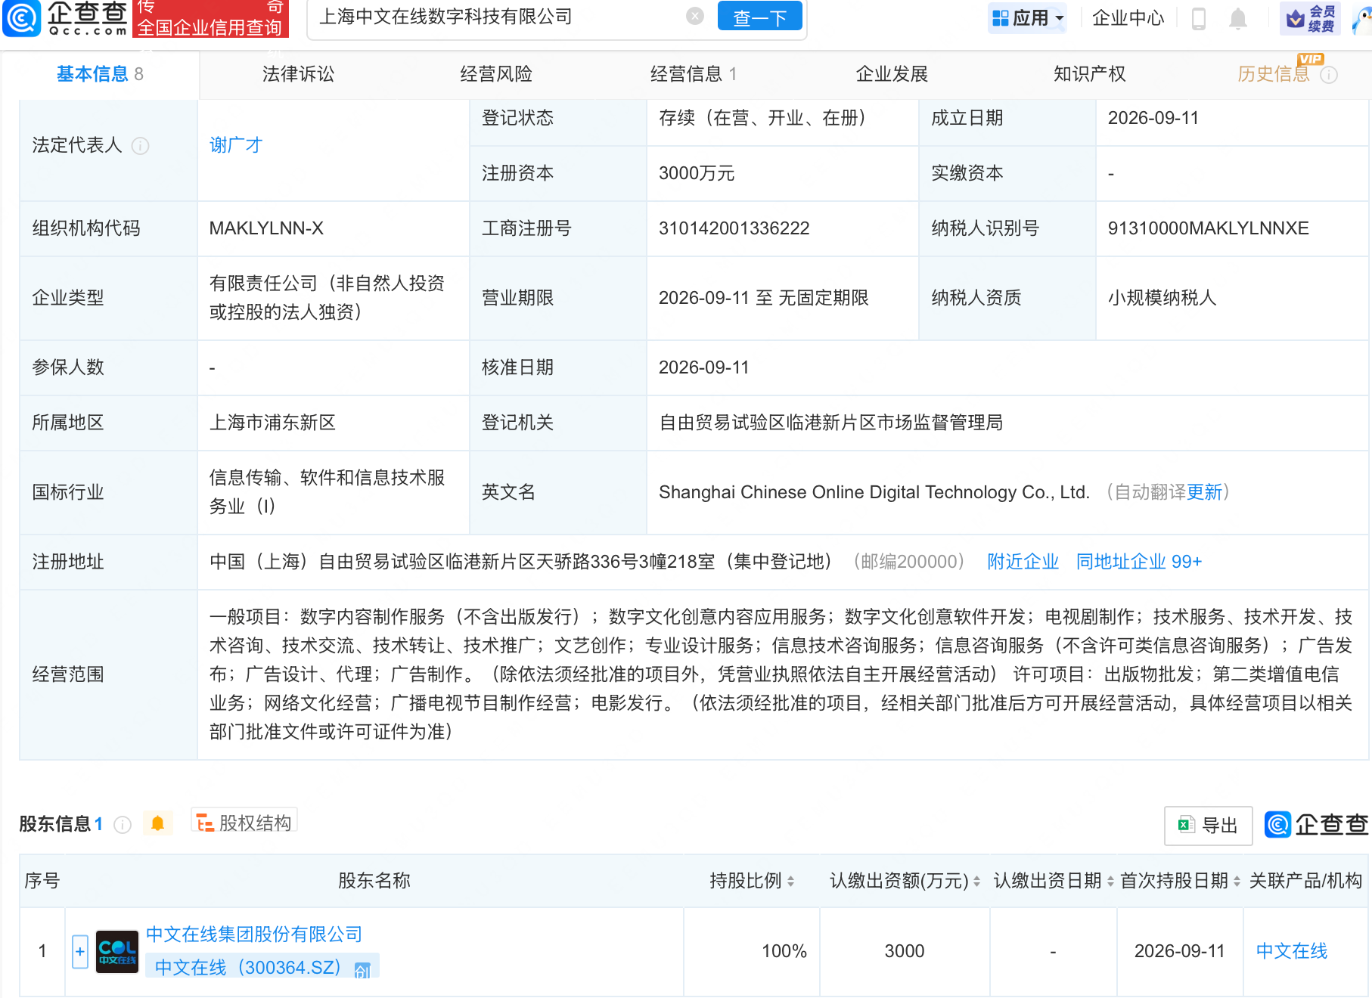Select organization code MAKLYLNN-X
This screenshot has height=998, width=1372.
[266, 228]
